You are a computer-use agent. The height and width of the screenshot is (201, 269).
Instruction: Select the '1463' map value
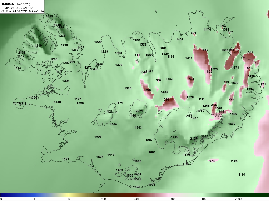(119, 170)
